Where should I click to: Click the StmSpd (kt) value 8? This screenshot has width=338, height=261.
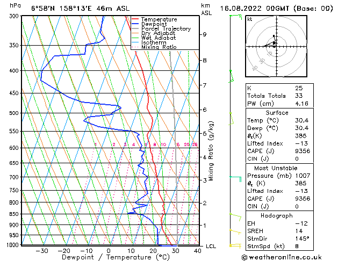[x=297, y=247]
